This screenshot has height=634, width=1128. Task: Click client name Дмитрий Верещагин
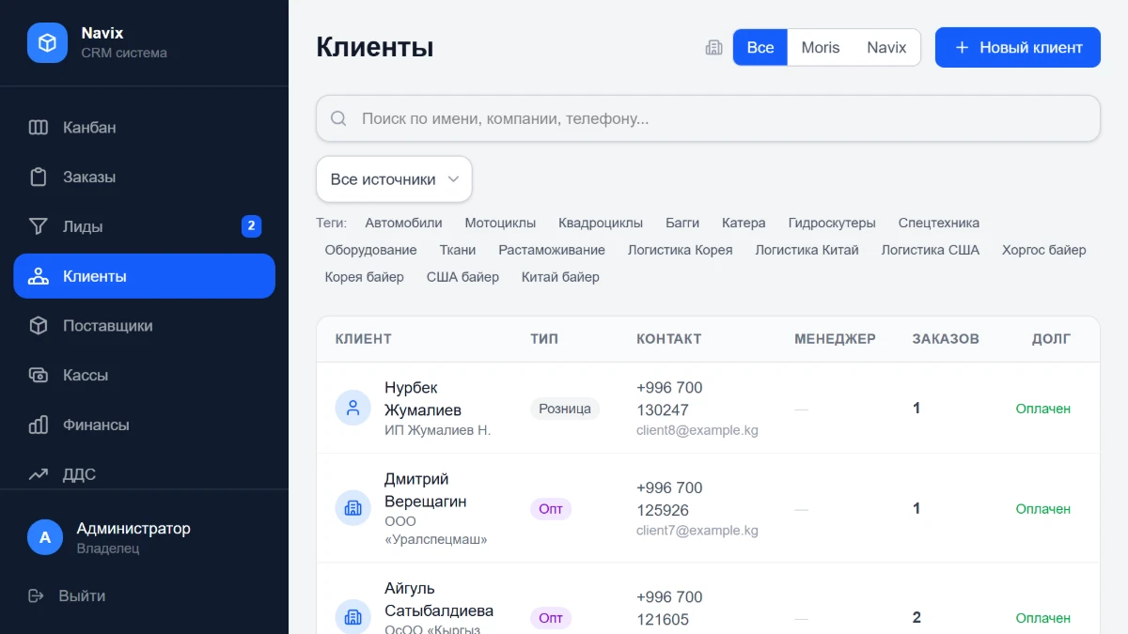(426, 490)
